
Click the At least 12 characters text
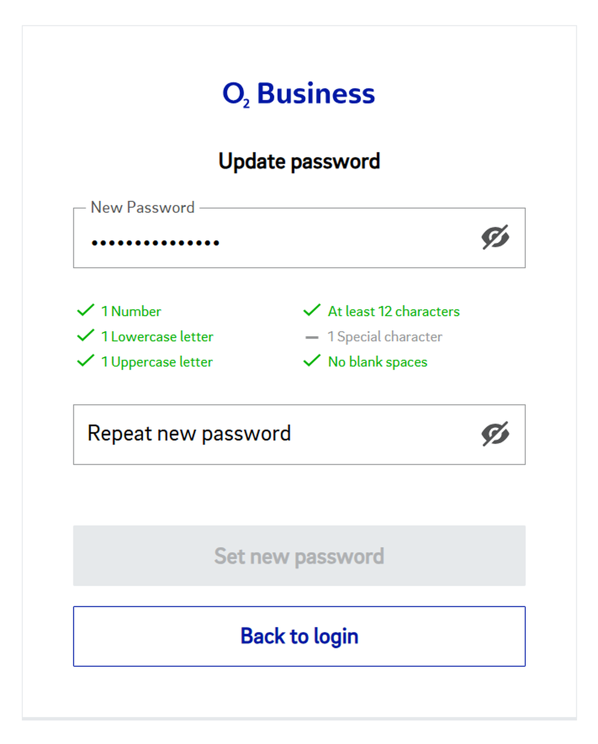pos(393,311)
